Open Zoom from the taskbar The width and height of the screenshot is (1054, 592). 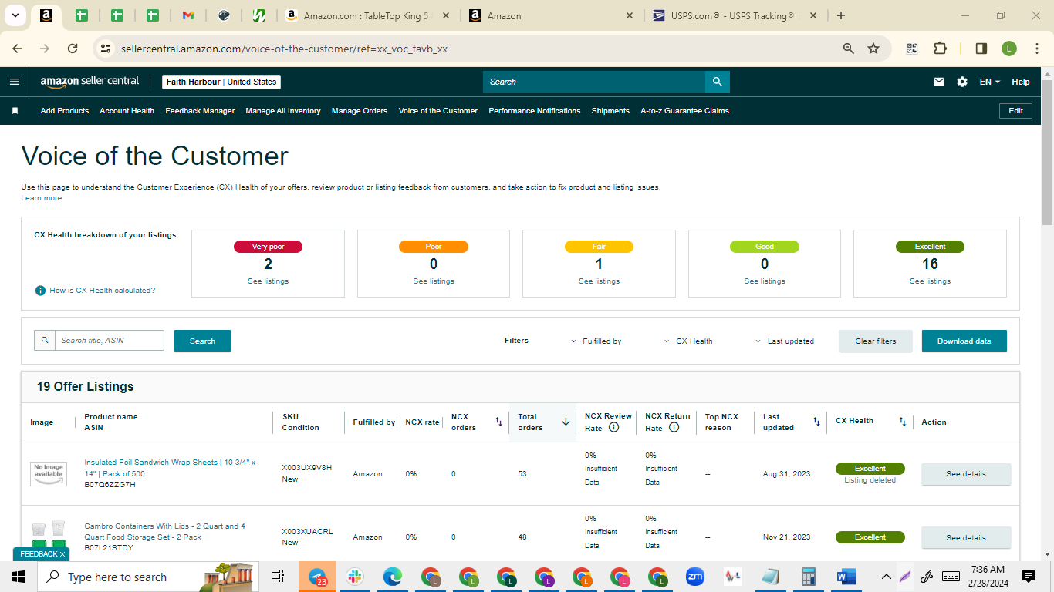(x=695, y=577)
